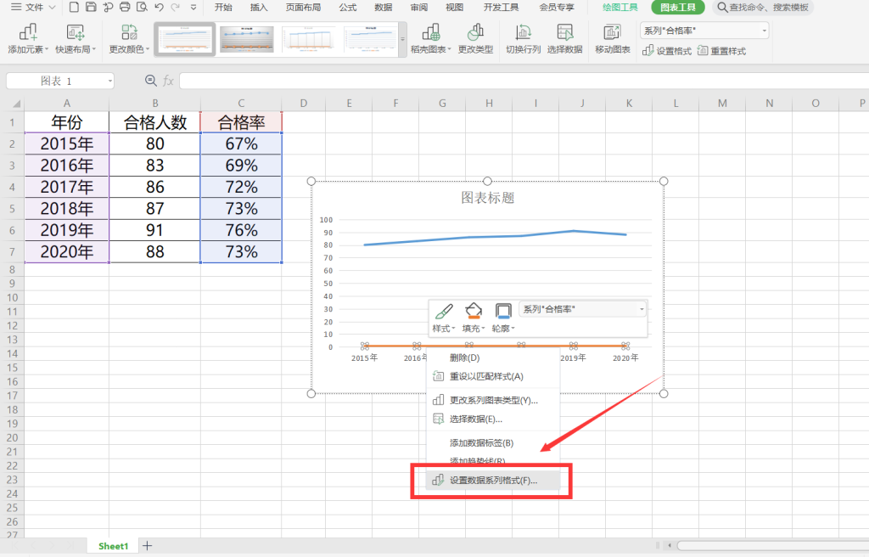Click the redo arrow icon

tap(176, 7)
